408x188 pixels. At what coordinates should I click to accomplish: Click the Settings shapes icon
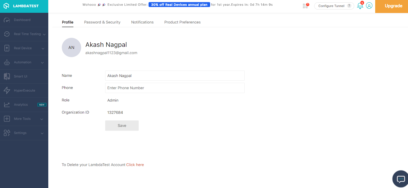coord(7,133)
